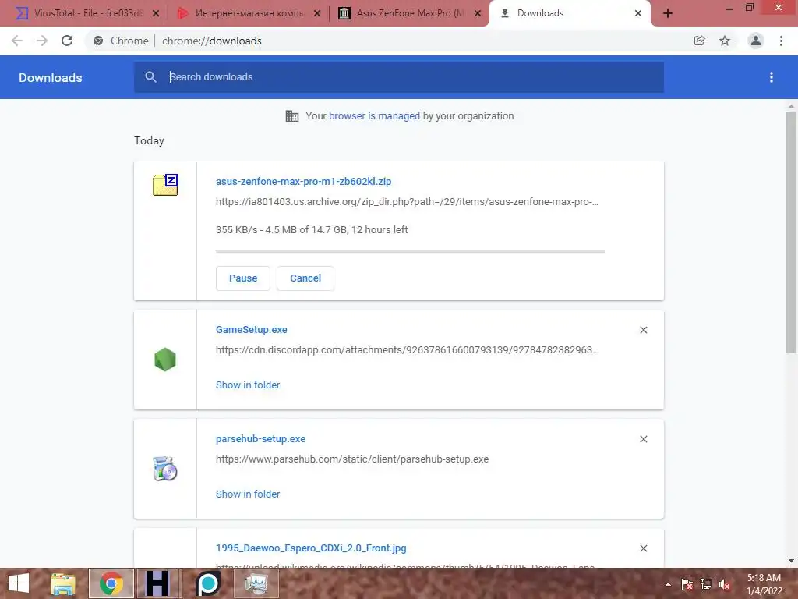Open GameSetup.exe file link
The width and height of the screenshot is (798, 599).
[252, 330]
